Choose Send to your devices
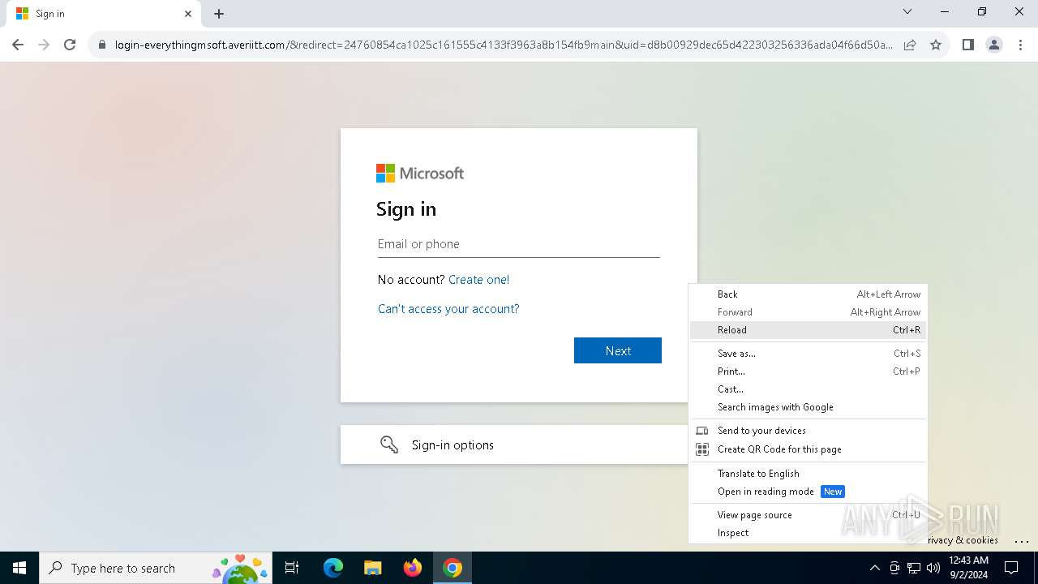 click(808, 431)
